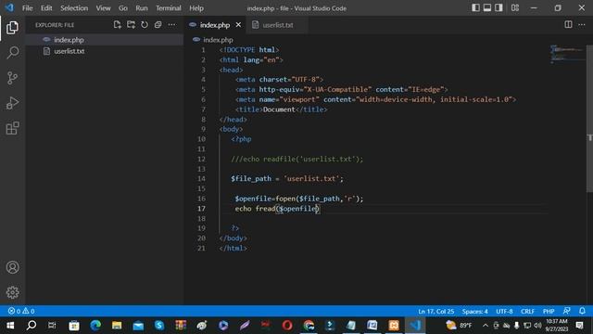The image size is (593, 334).
Task: Close the index.php editor tab
Action: click(238, 25)
